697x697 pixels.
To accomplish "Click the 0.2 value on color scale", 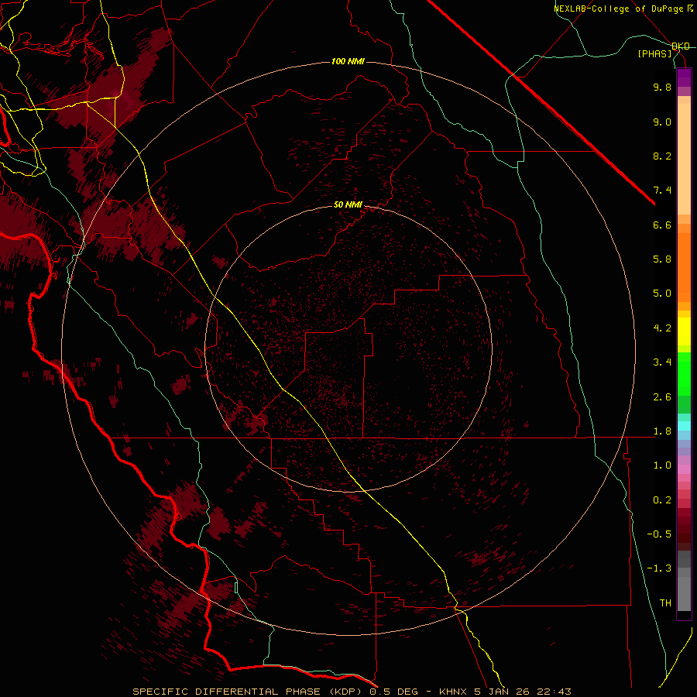I will [662, 500].
